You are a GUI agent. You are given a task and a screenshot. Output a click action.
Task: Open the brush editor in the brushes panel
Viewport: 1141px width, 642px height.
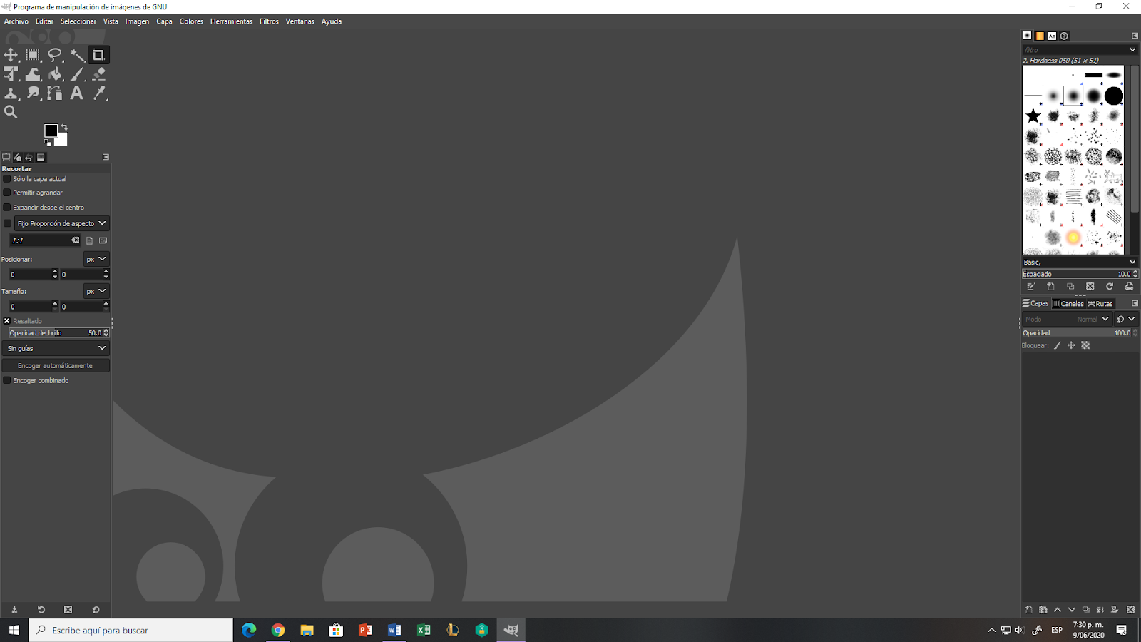[x=1031, y=286]
